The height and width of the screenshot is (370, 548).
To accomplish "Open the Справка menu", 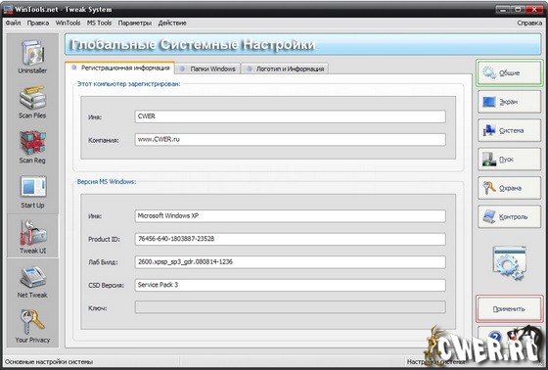I will tap(529, 23).
